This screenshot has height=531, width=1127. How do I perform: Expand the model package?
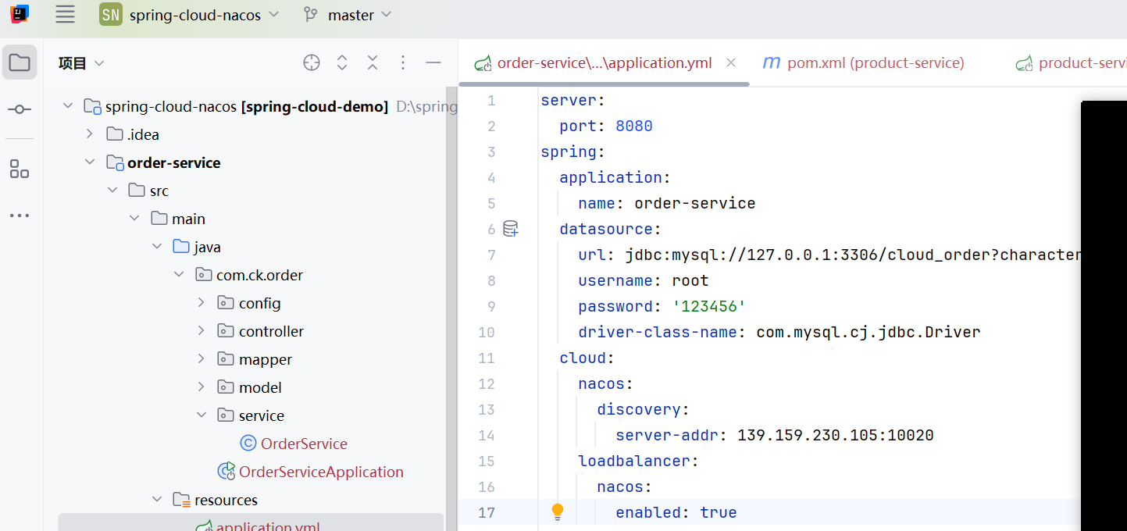(202, 387)
